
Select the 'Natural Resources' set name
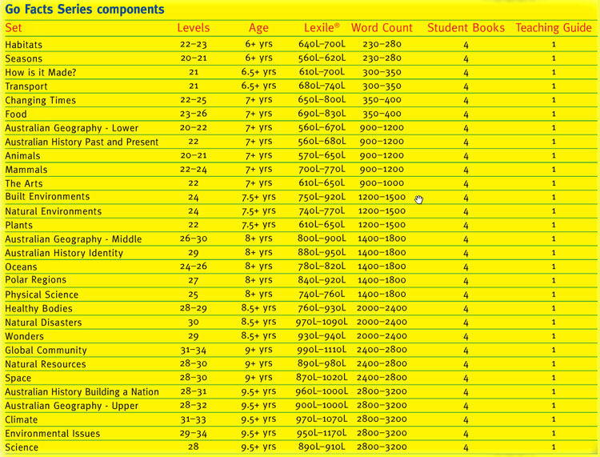(46, 364)
